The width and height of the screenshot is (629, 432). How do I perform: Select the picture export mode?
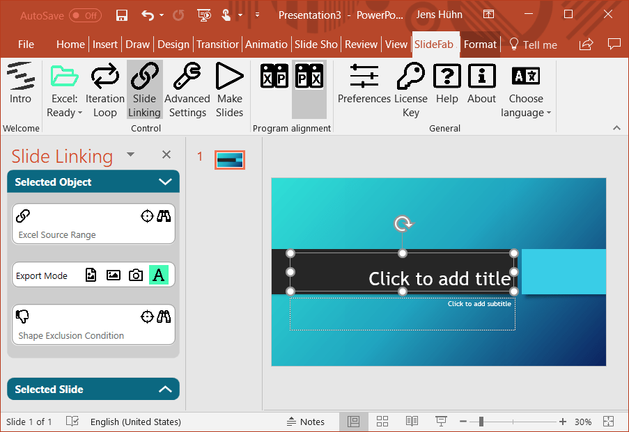[113, 275]
